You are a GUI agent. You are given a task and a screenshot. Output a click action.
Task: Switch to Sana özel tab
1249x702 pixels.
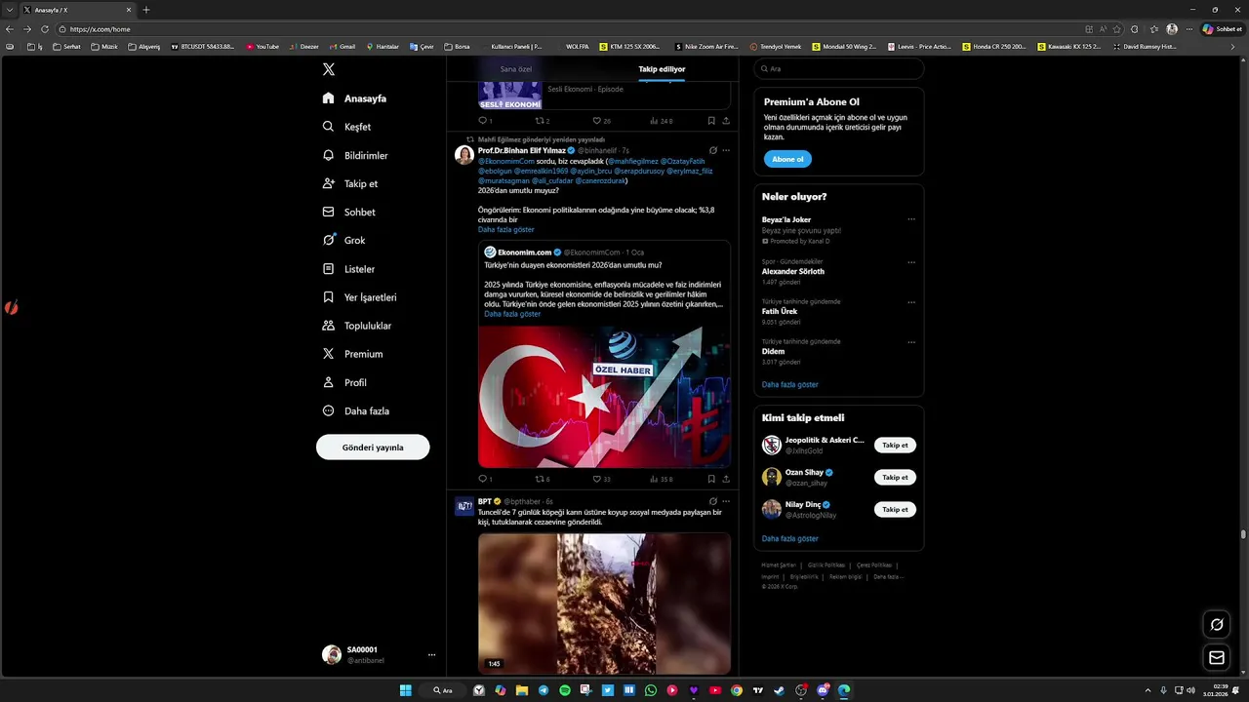pos(516,69)
